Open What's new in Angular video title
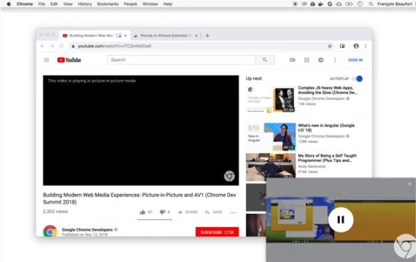This screenshot has width=416, height=262. point(326,128)
